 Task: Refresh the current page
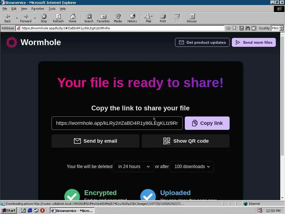pyautogui.click(x=58, y=18)
